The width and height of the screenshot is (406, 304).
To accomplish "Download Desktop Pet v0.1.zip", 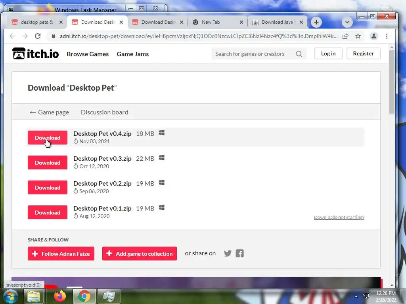I will point(48,212).
